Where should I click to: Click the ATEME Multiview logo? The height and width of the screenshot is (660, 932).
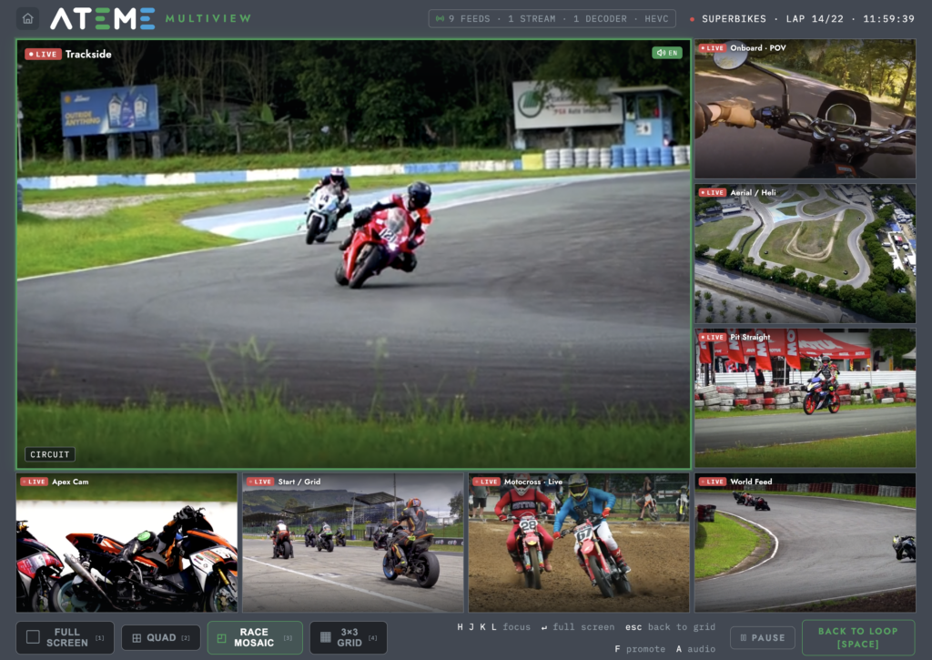click(150, 18)
